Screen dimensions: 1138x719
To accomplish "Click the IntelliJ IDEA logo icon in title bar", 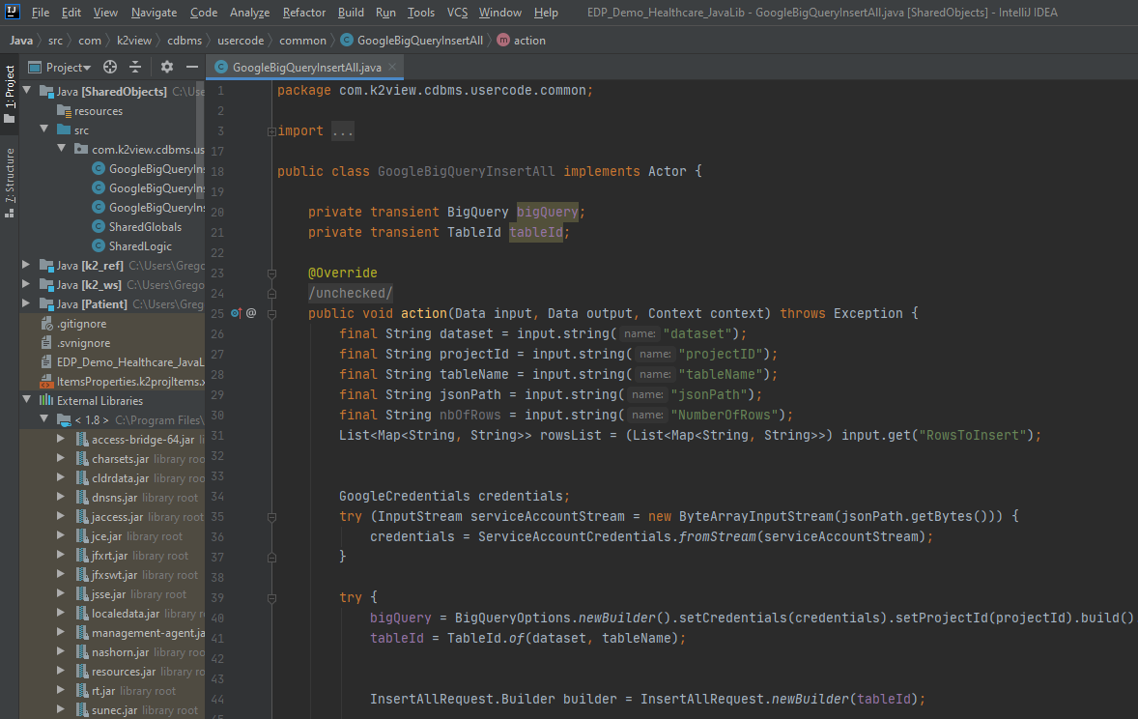I will pyautogui.click(x=13, y=13).
